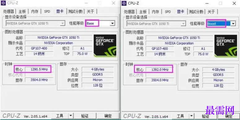The width and height of the screenshot is (240, 120).
Task: Select 显卡 tab in right CPU-Z window
Action: (181, 11)
